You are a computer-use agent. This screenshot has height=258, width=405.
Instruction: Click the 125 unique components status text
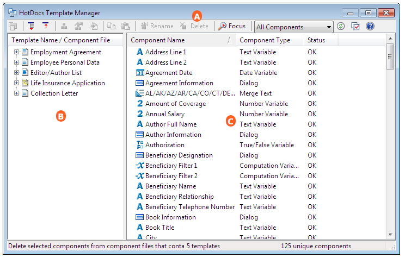[x=316, y=246]
